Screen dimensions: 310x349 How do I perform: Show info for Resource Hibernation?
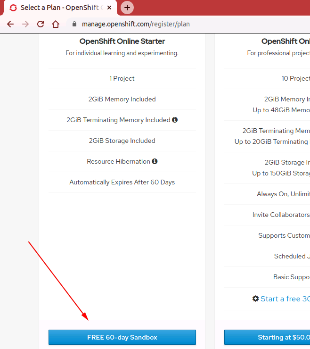tap(155, 161)
